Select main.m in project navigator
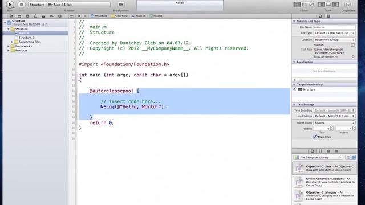This screenshot has width=365, height=205. (35, 33)
